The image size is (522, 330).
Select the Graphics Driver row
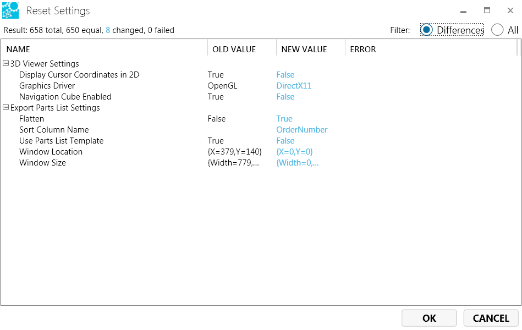47,86
